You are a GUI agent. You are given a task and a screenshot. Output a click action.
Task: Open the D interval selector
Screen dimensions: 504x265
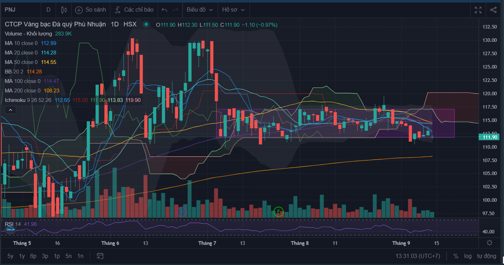click(x=48, y=10)
